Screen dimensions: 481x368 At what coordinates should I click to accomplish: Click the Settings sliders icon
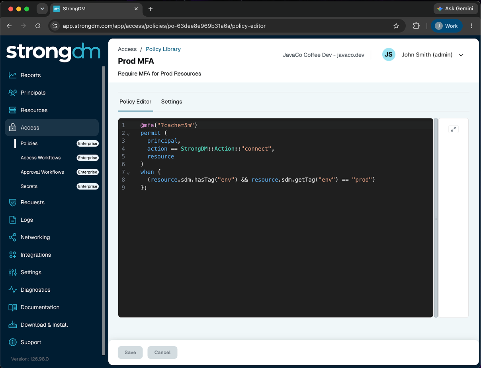[13, 272]
